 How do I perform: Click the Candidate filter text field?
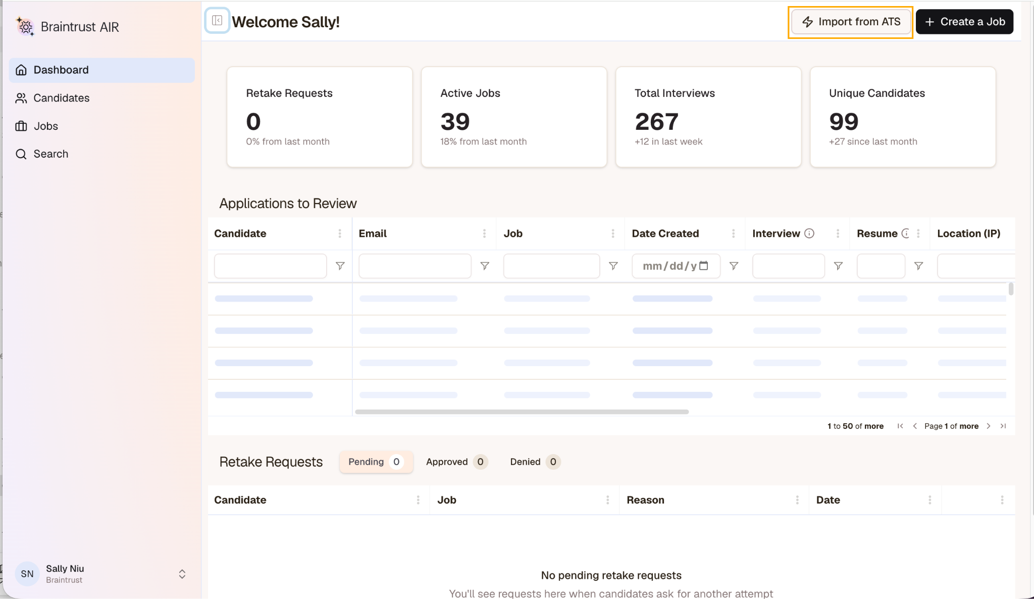pyautogui.click(x=271, y=266)
